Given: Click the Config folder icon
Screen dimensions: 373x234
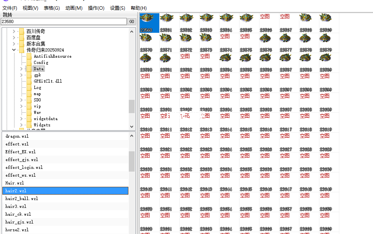Looking at the screenshot, I should [x=29, y=62].
